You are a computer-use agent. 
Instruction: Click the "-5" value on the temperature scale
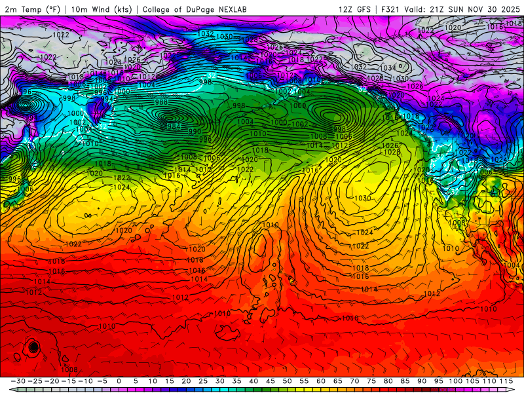click(x=102, y=381)
